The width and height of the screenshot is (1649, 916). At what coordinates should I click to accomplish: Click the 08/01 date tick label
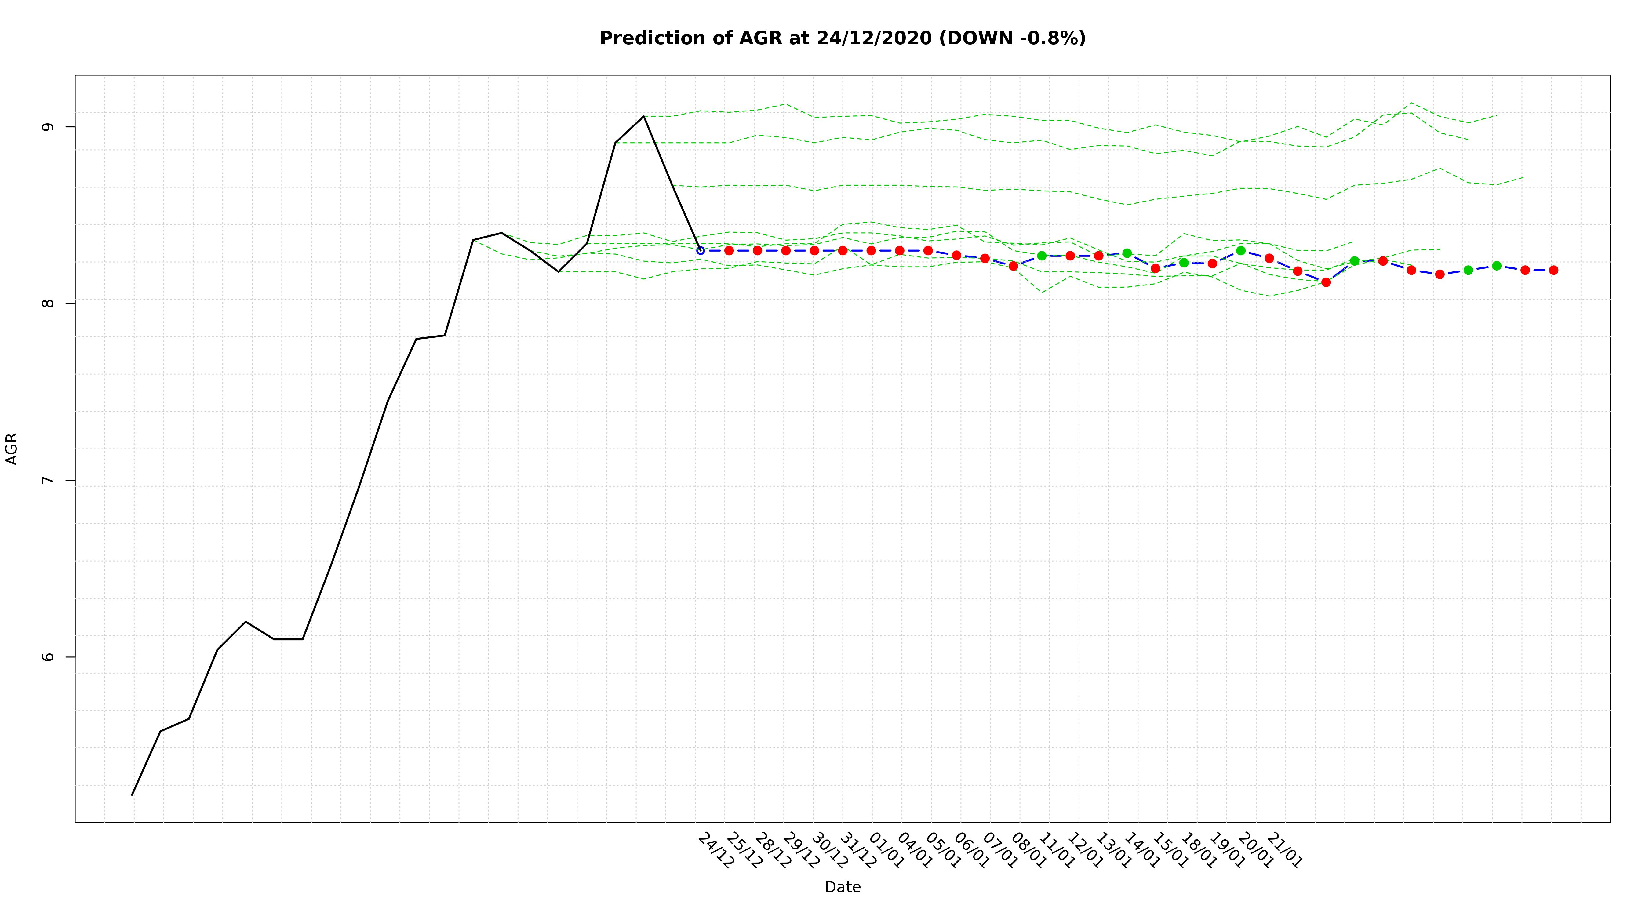click(x=1028, y=851)
